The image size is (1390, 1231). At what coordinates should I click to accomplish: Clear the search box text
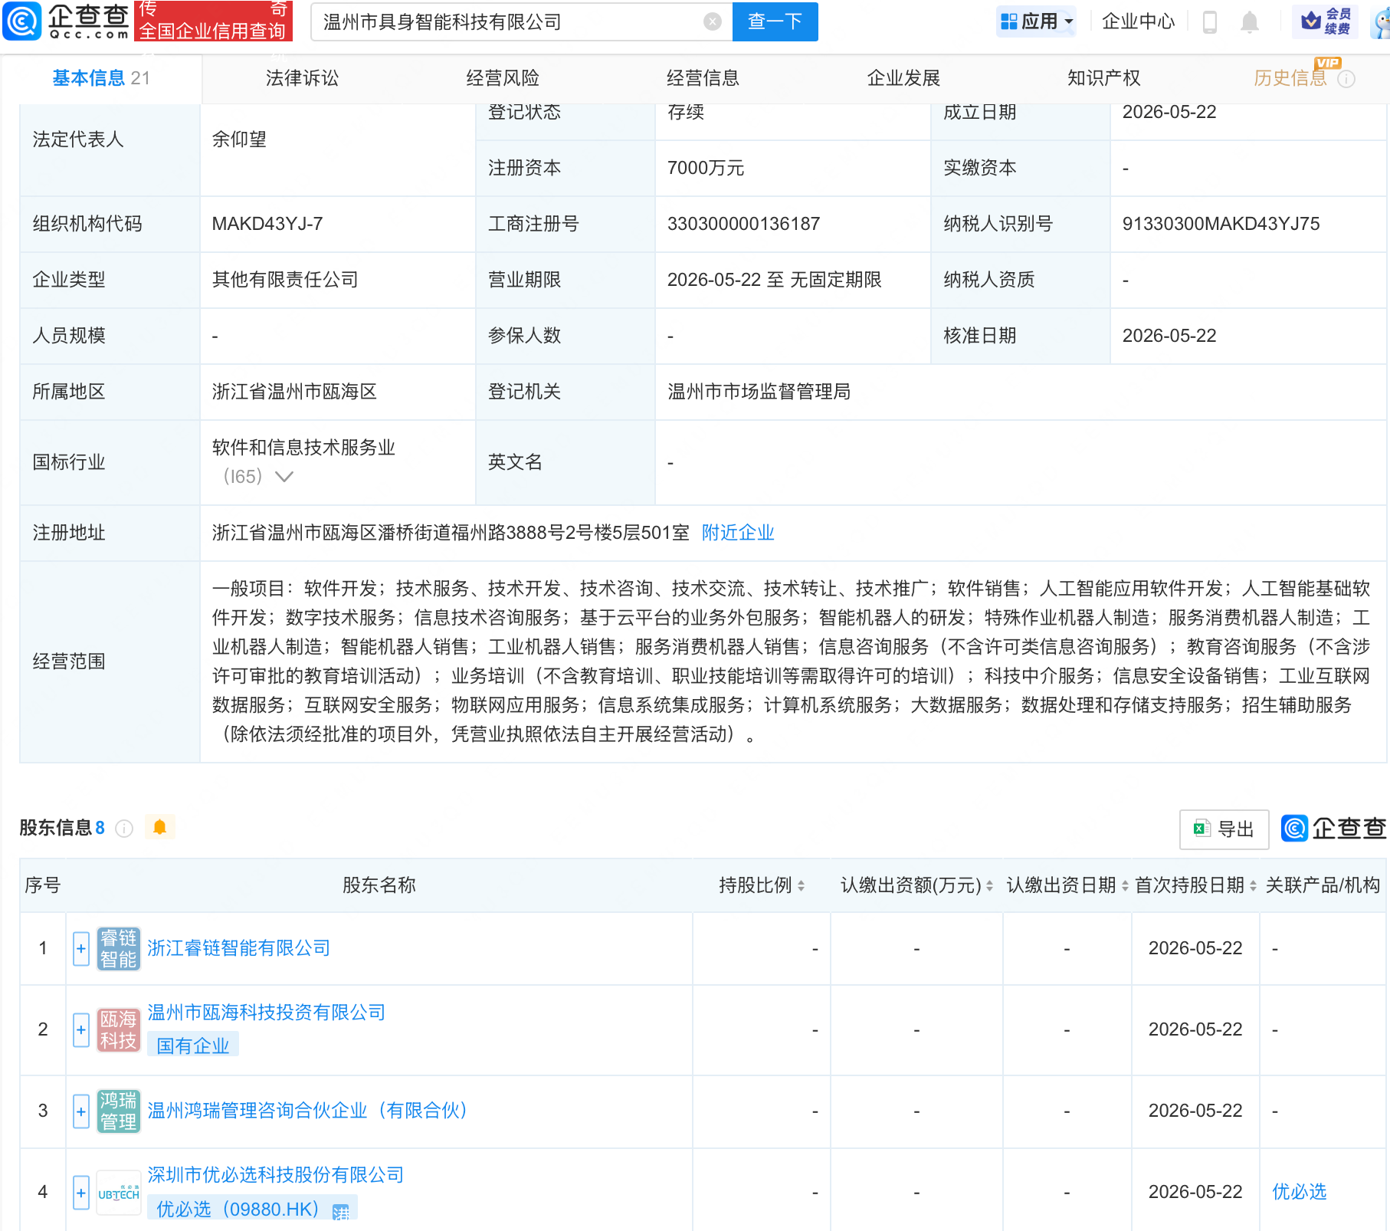(x=712, y=21)
